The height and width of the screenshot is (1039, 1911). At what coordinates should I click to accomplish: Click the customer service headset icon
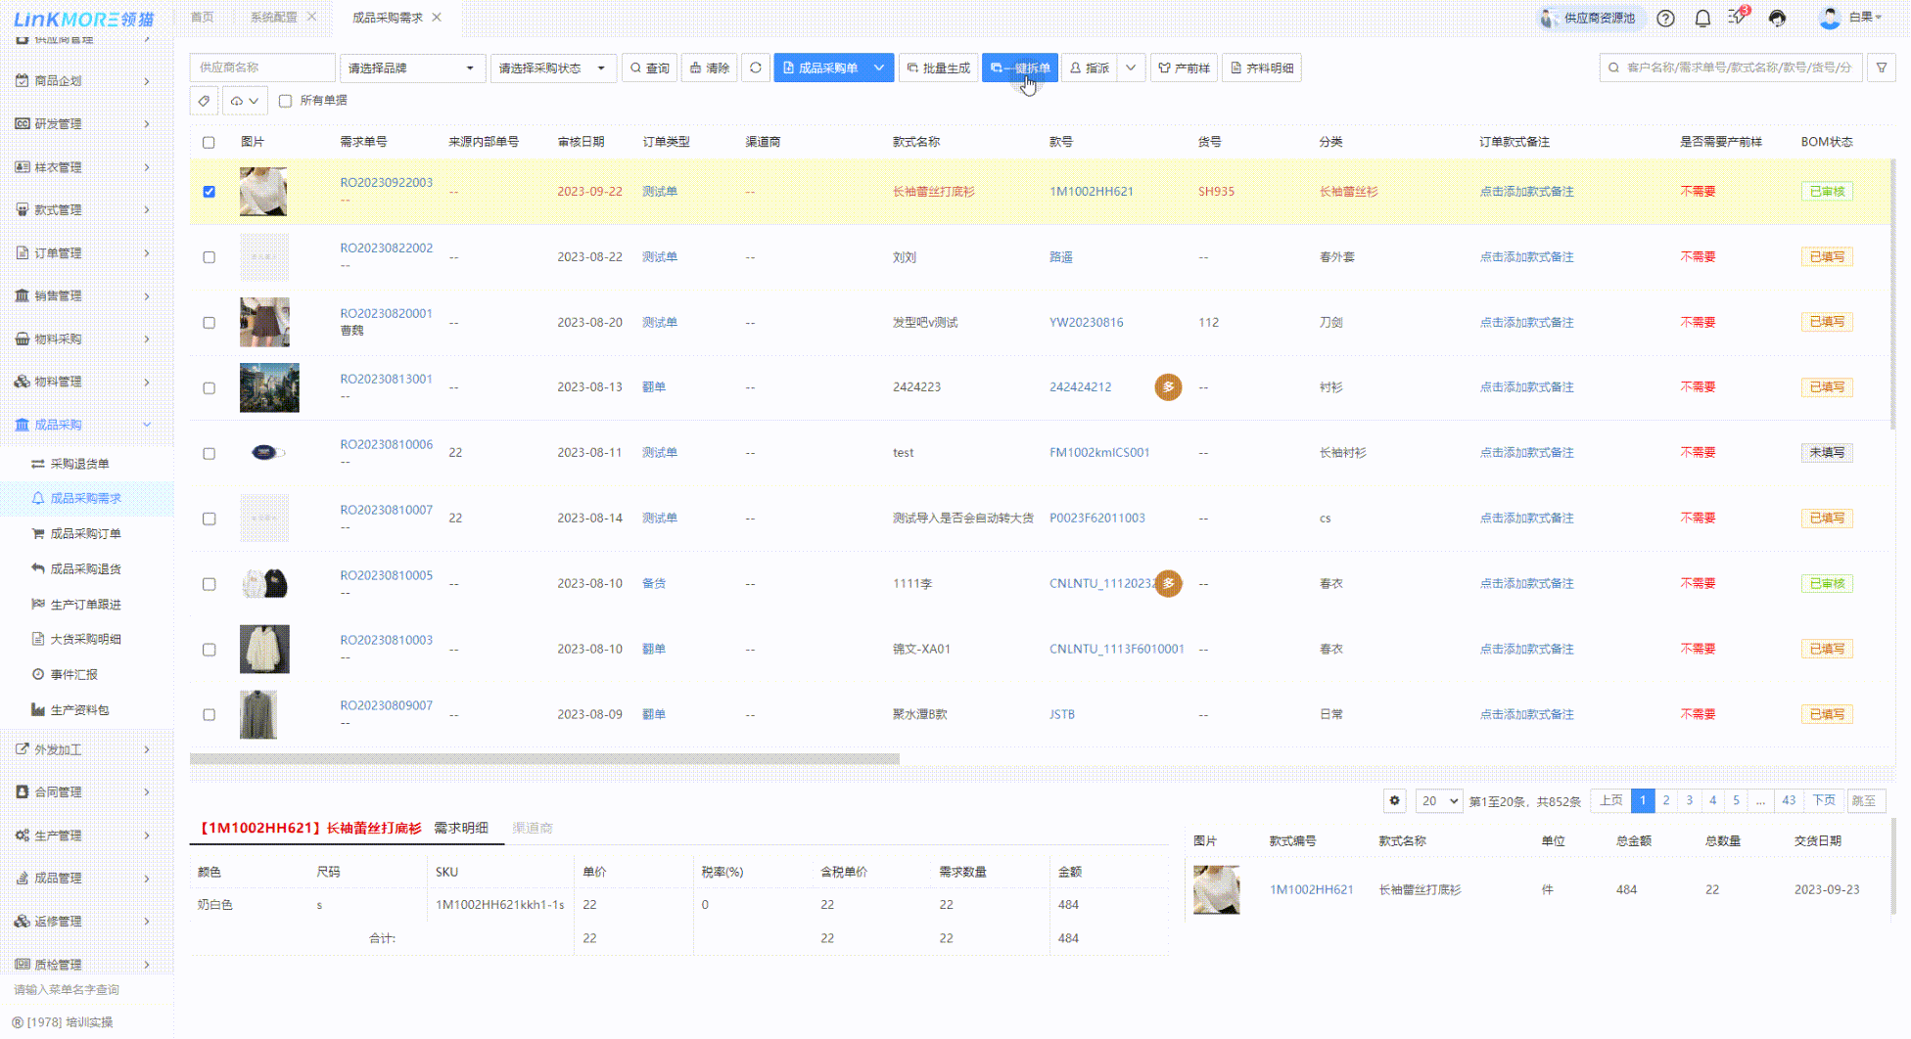pyautogui.click(x=1777, y=19)
